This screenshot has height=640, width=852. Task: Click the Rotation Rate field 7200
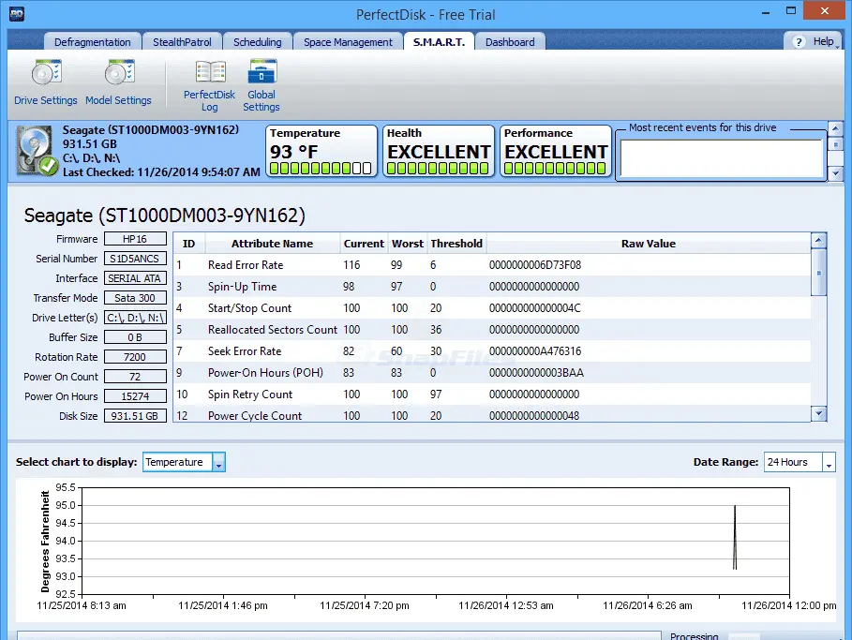(x=135, y=357)
